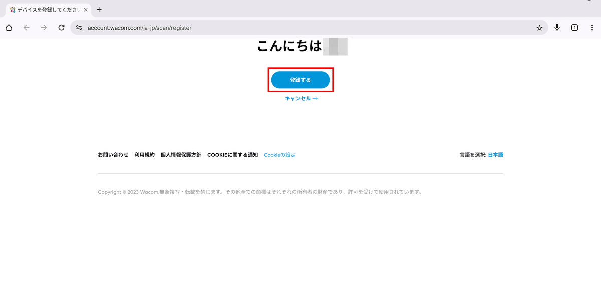Screen dimensions: 601x287
Task: Bookmark this page with the star icon
Action: pyautogui.click(x=539, y=28)
